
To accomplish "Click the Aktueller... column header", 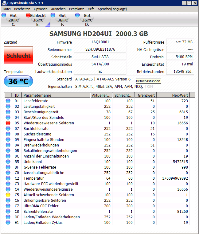I will (101, 95).
